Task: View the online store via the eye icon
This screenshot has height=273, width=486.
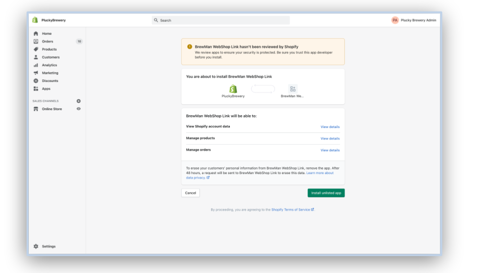Action: (x=79, y=109)
